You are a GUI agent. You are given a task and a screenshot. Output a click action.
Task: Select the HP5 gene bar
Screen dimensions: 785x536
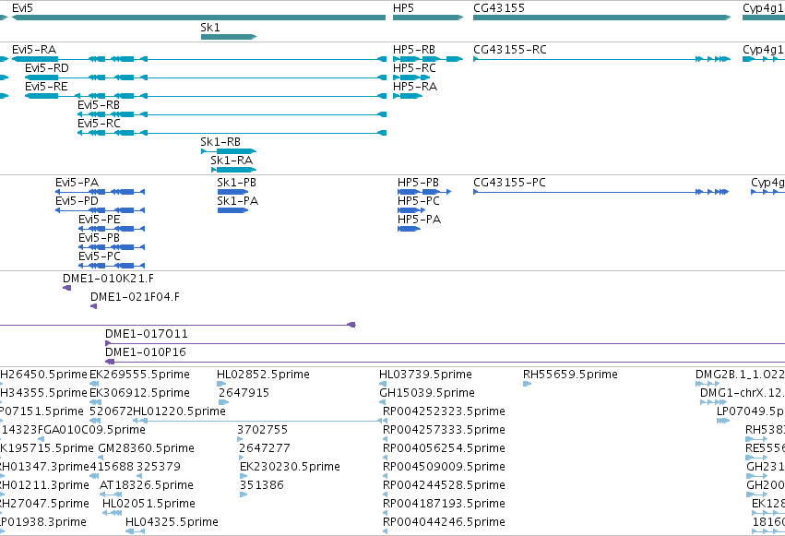pos(428,18)
